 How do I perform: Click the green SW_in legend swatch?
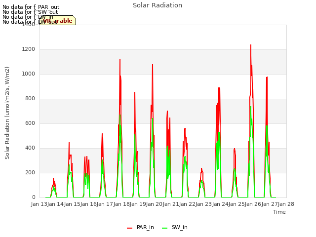click(x=164, y=228)
